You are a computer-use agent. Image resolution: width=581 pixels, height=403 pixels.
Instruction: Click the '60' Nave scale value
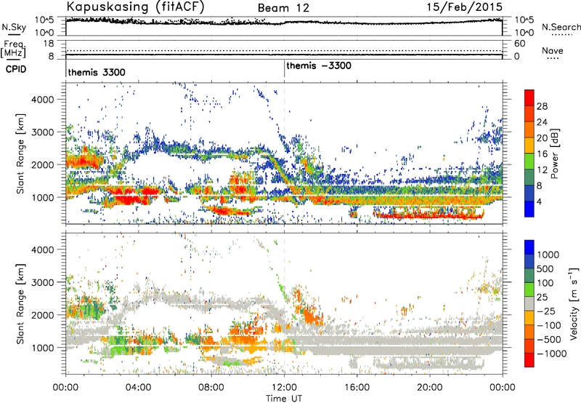click(519, 44)
